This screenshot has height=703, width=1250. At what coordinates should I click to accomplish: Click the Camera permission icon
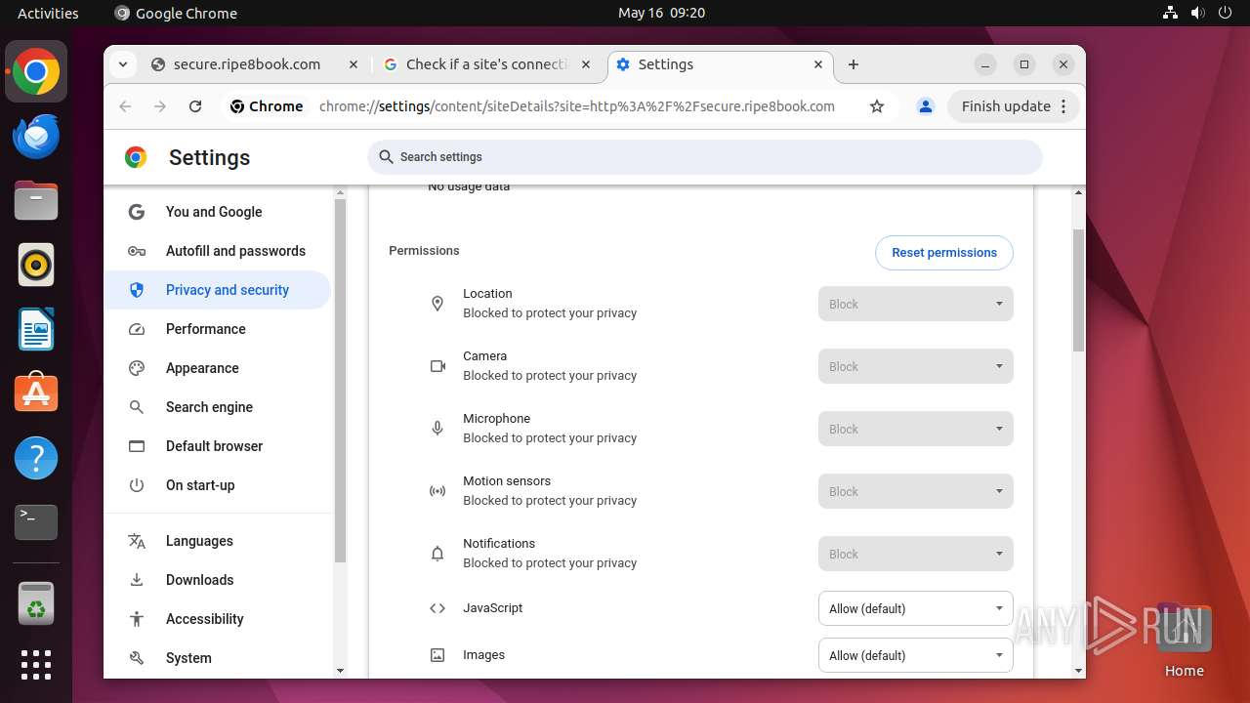(x=437, y=366)
